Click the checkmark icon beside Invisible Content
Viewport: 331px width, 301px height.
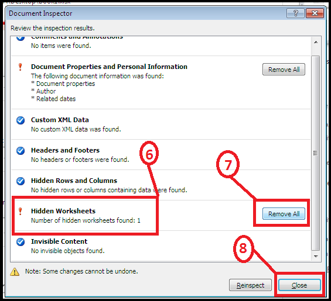tap(21, 242)
